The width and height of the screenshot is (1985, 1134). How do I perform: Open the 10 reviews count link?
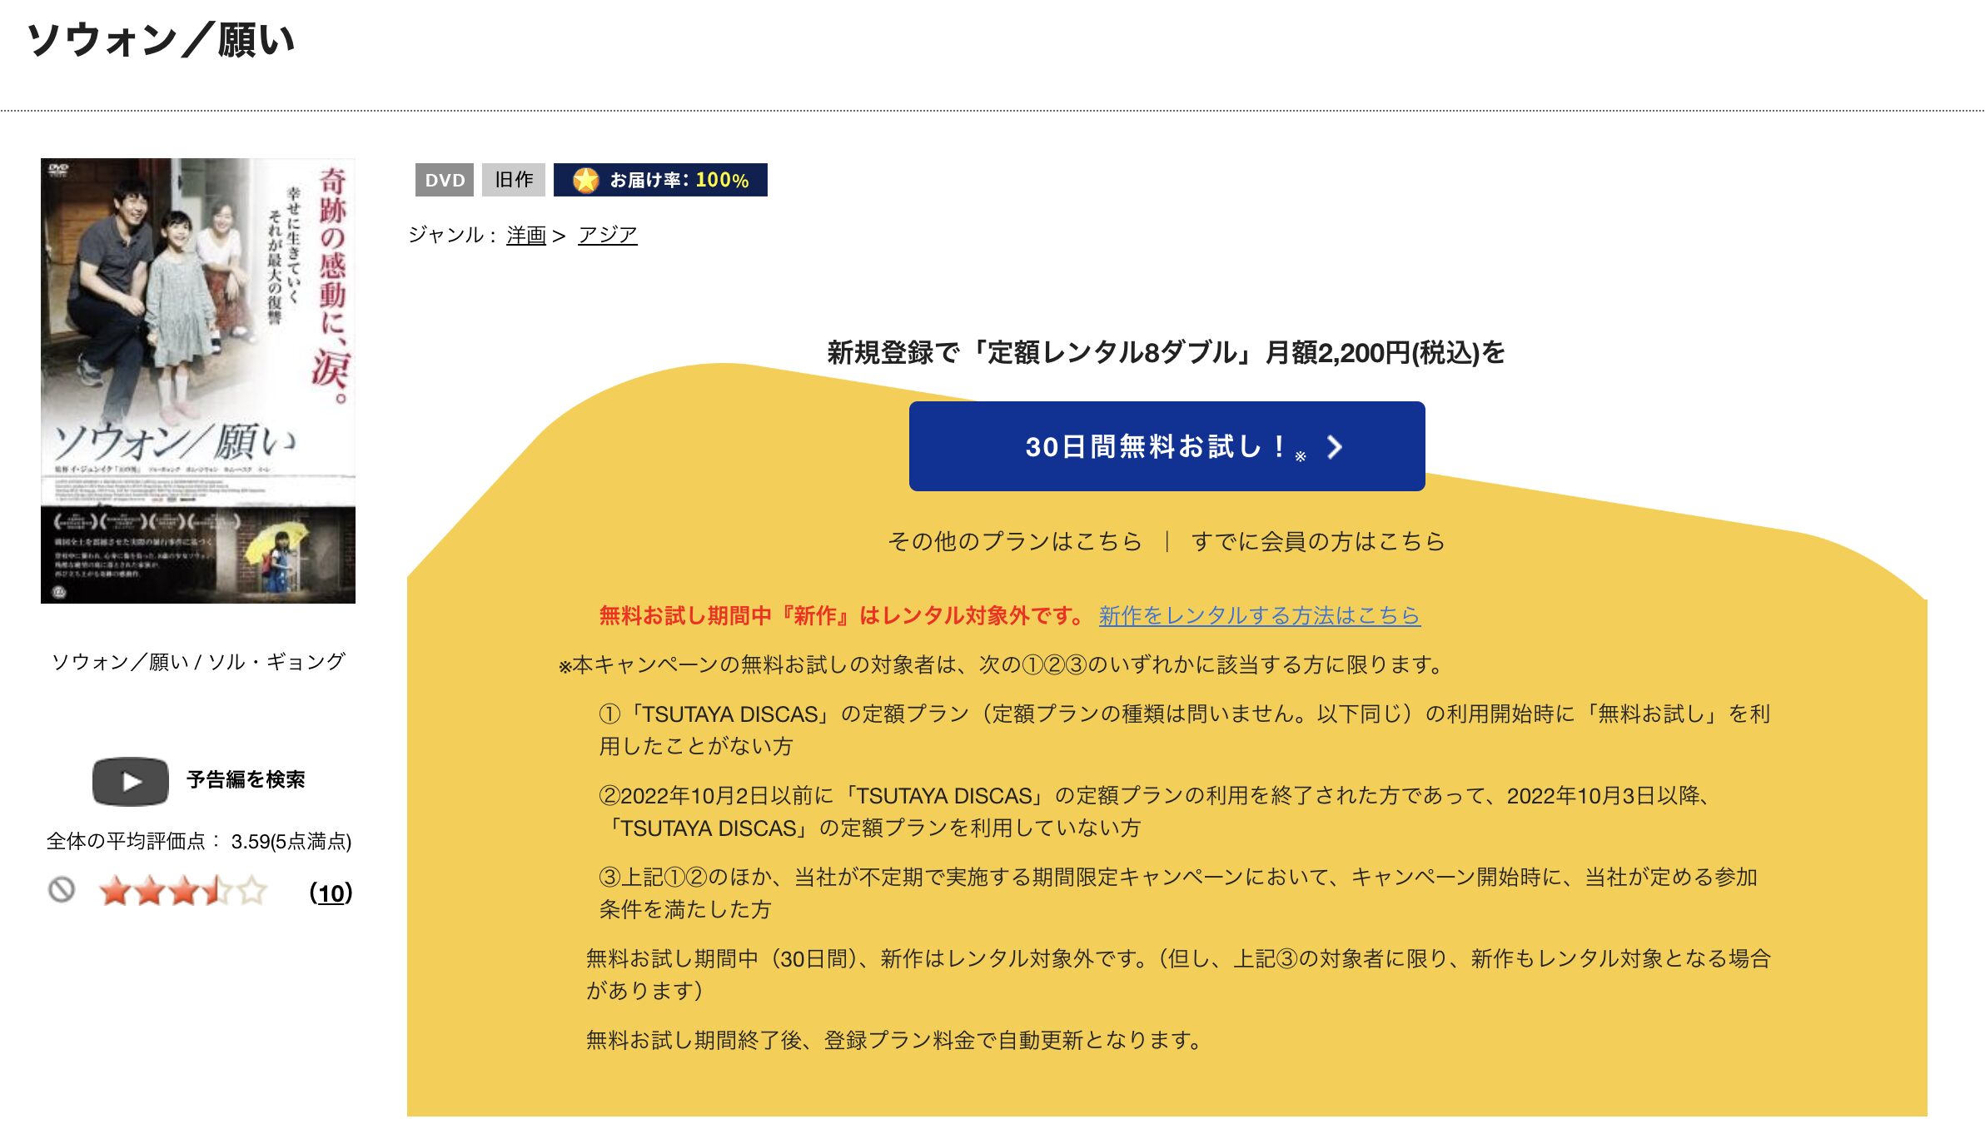point(331,893)
